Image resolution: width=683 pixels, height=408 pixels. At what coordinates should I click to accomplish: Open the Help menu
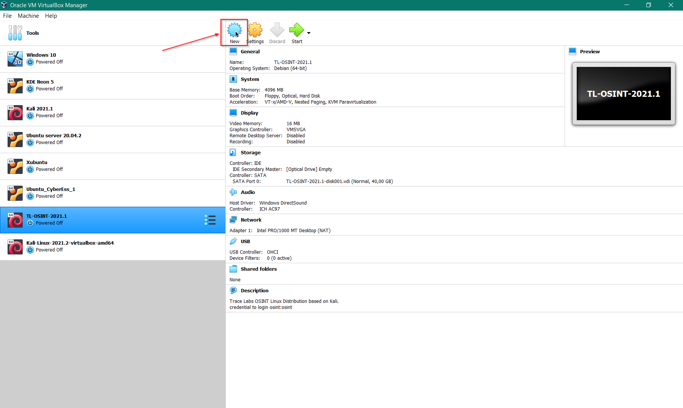(51, 16)
